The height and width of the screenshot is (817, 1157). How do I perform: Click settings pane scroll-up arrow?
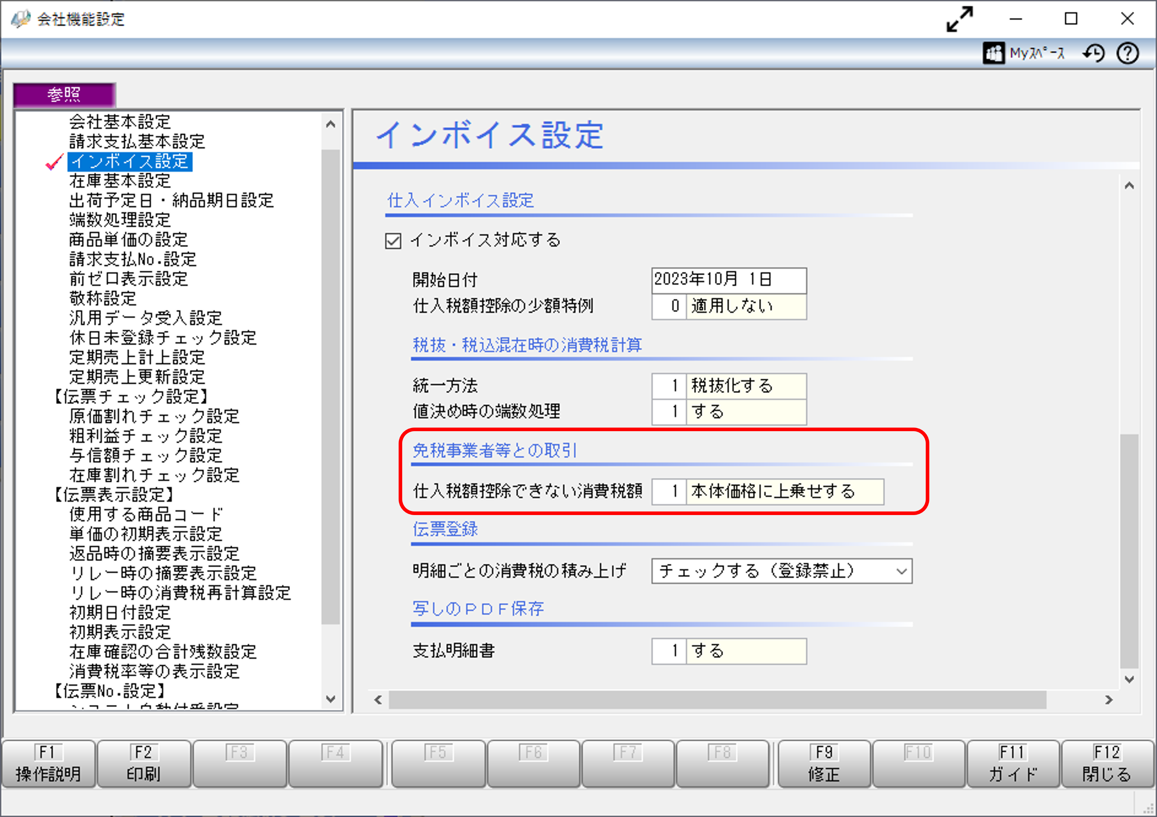[x=1129, y=186]
